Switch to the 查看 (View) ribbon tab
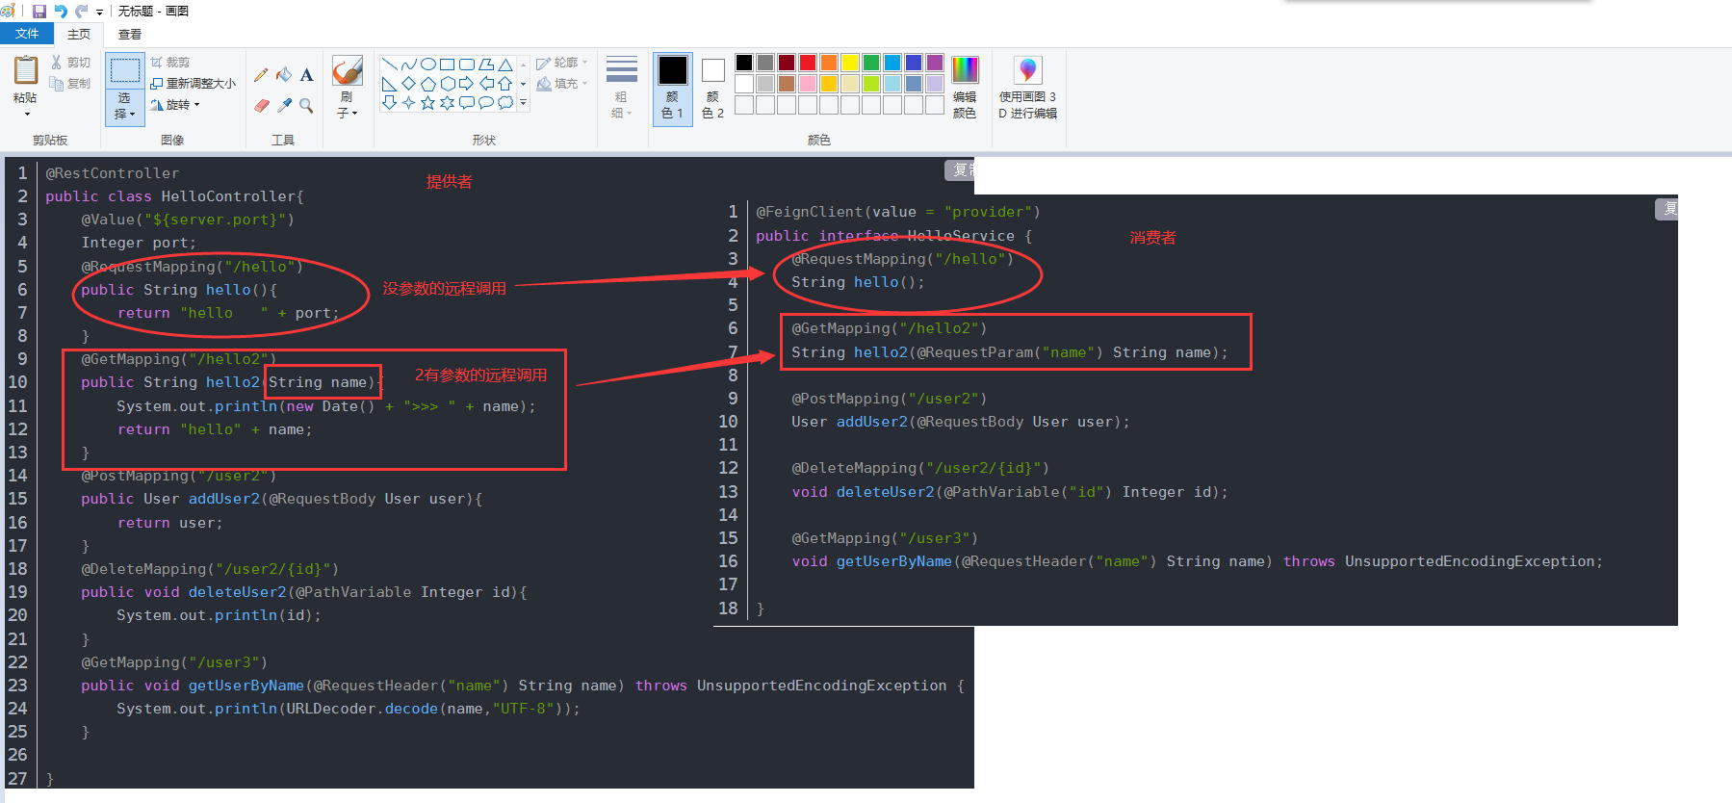 pyautogui.click(x=130, y=34)
